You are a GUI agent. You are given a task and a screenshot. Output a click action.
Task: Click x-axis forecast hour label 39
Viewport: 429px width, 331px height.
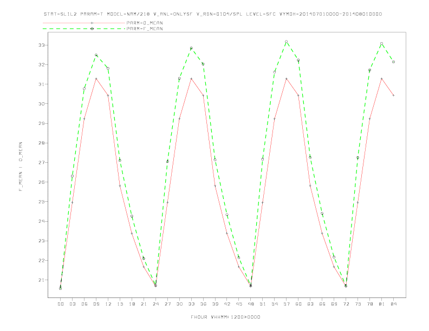click(x=215, y=304)
